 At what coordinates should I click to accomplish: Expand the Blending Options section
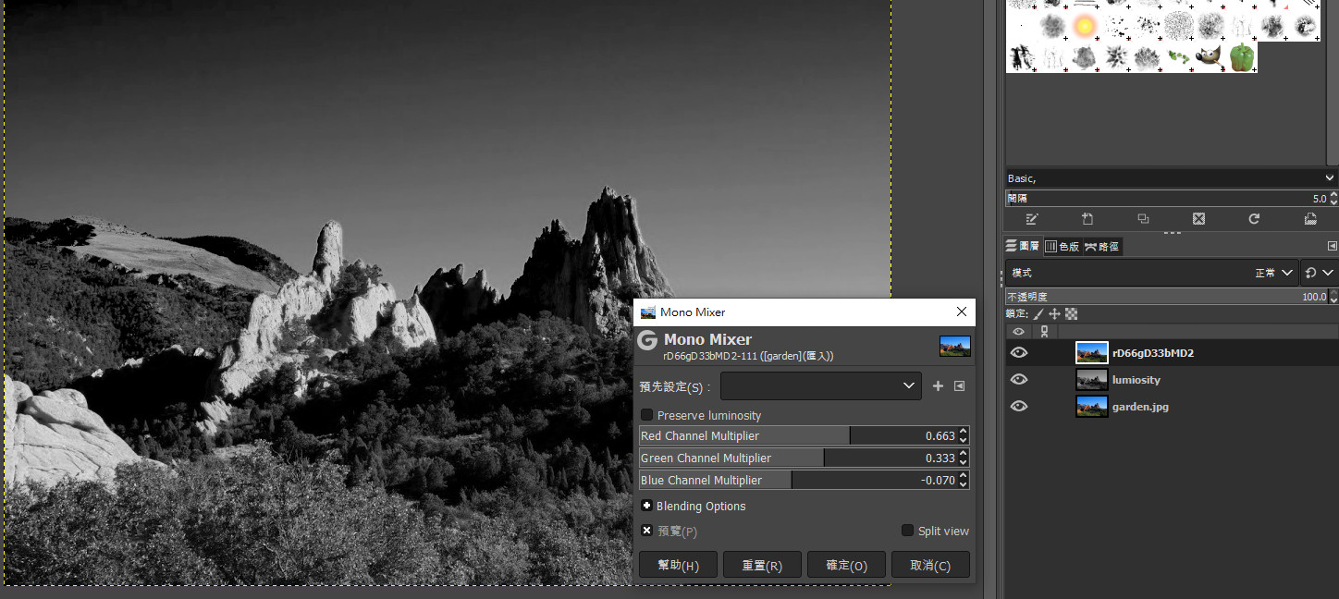647,506
